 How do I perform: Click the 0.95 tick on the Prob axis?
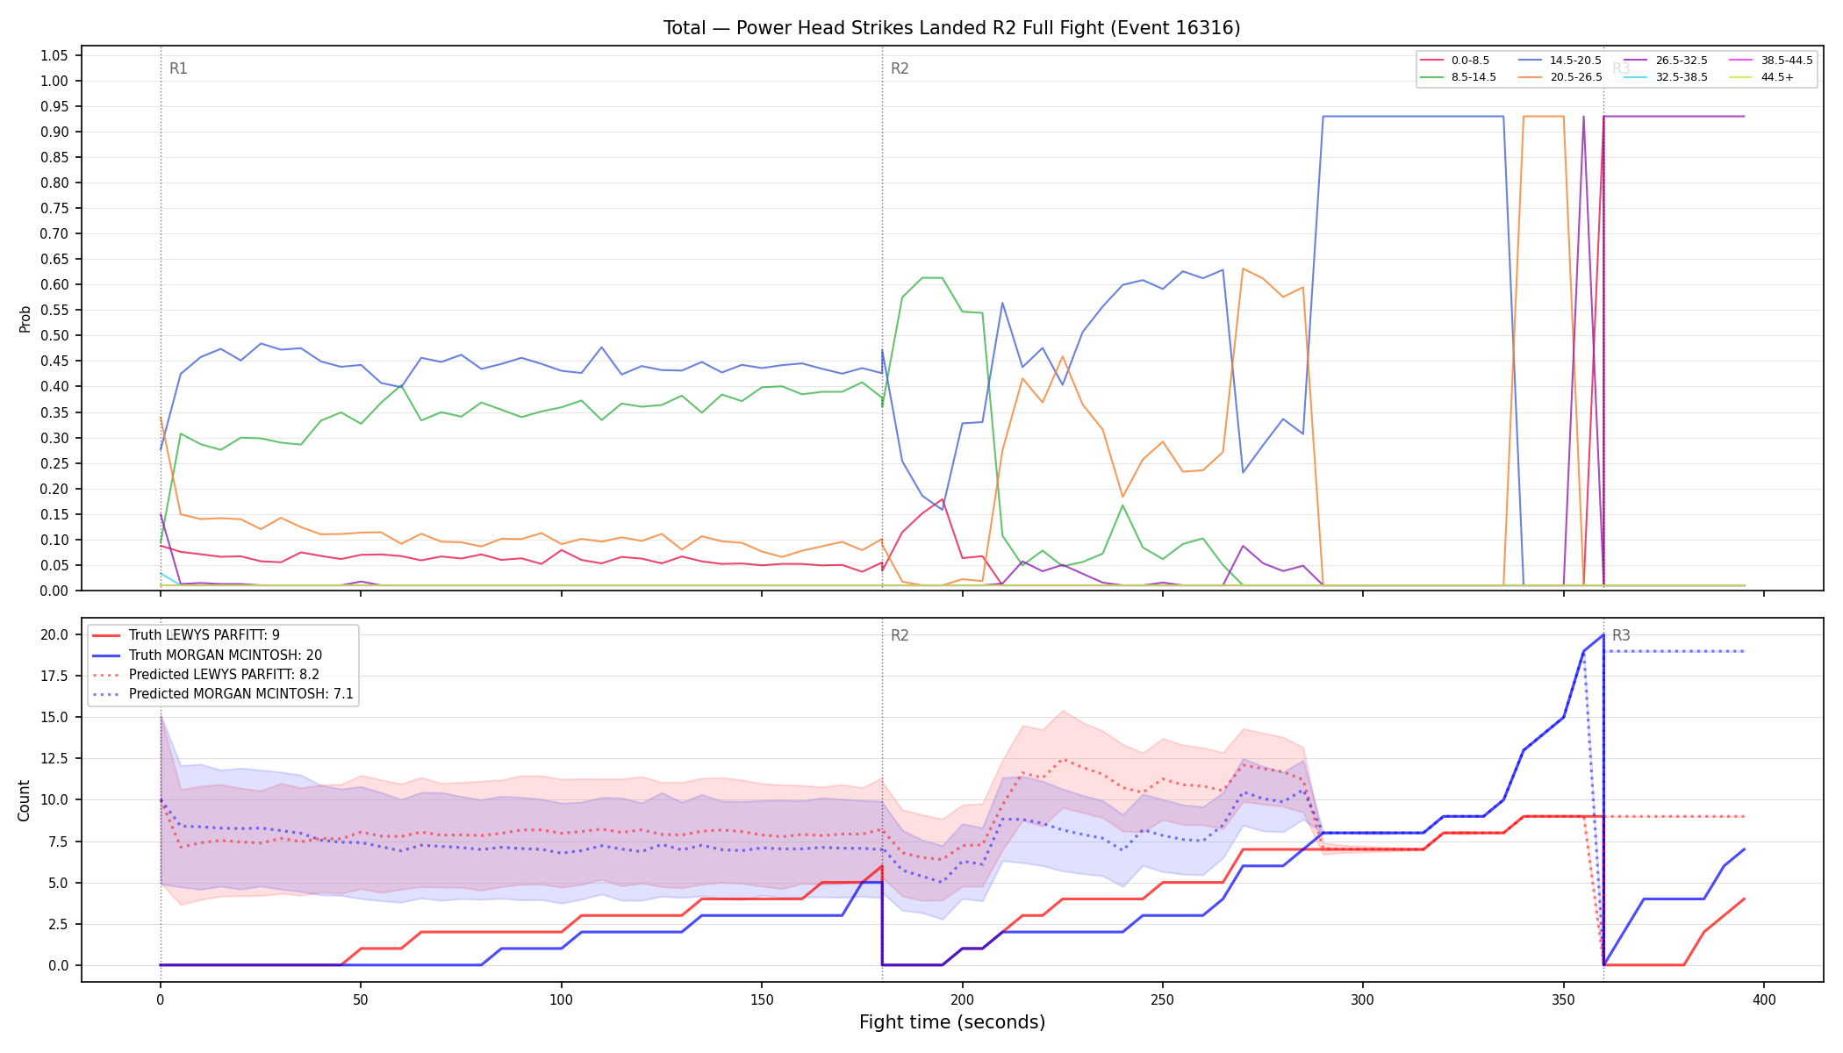point(54,106)
